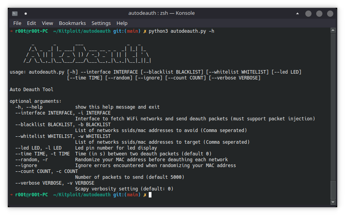Click the terminal cursor at bottom prompt
This screenshot has width=345, height=215.
[150, 195]
